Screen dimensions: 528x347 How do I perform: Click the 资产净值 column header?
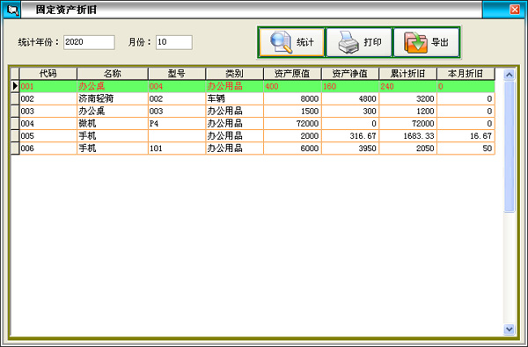350,74
